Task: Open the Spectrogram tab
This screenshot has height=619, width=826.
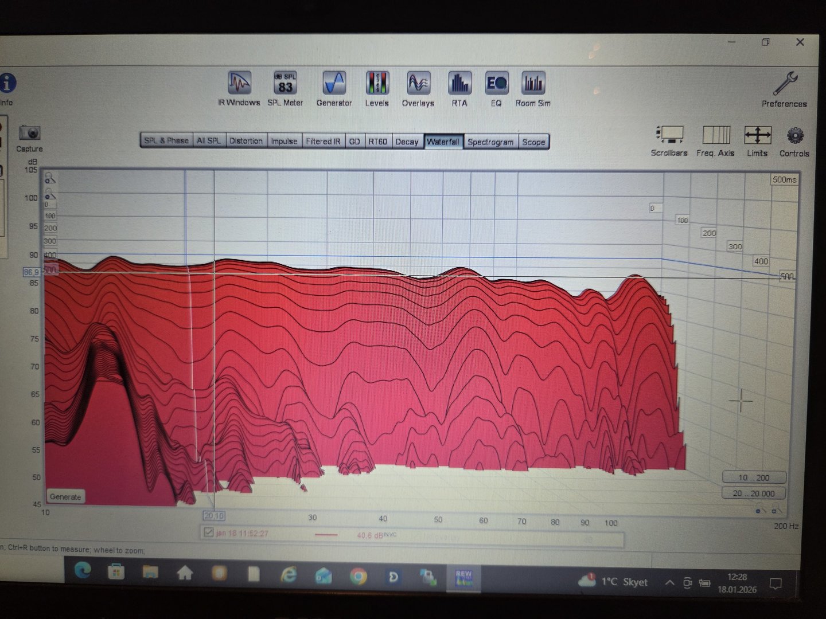Action: click(x=490, y=142)
